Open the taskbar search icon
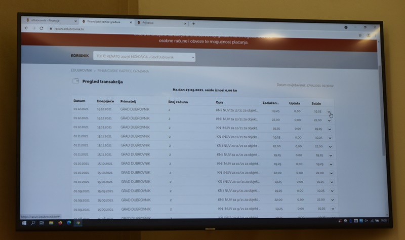 coord(33,222)
